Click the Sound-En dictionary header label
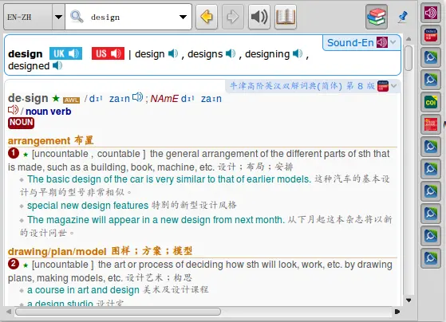This screenshot has height=322, width=446. tap(350, 42)
